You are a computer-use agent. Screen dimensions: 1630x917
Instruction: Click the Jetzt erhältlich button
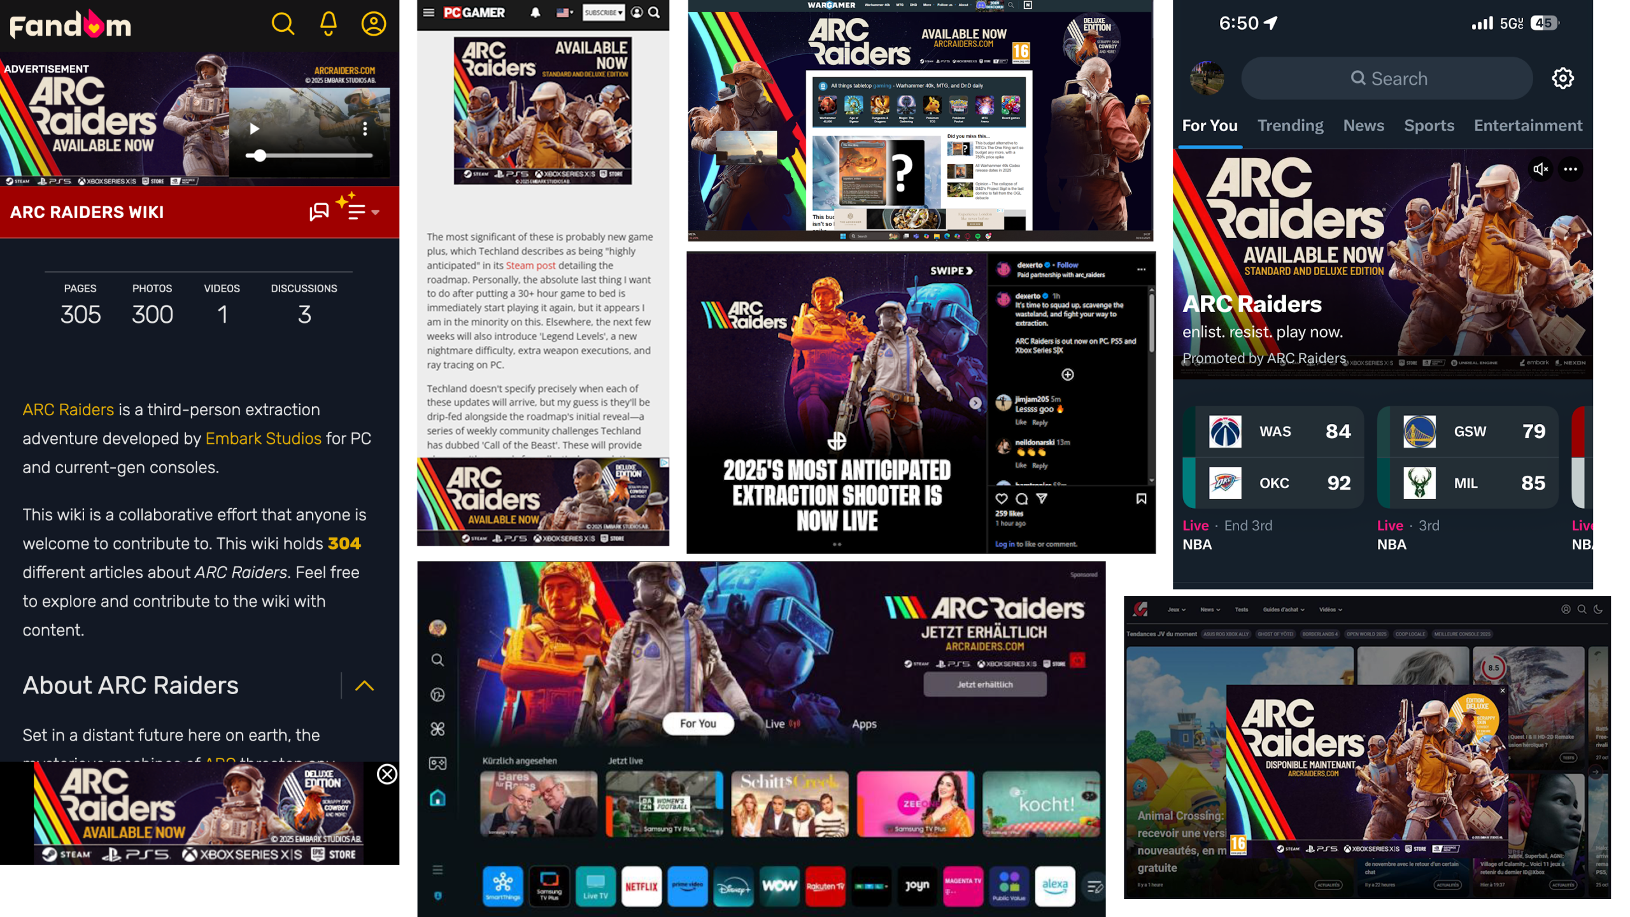985,685
